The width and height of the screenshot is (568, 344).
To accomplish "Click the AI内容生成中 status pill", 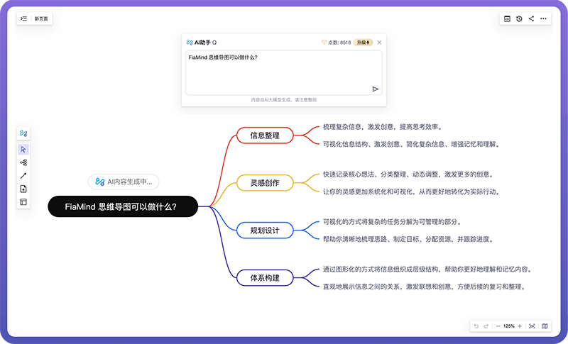I will click(124, 182).
